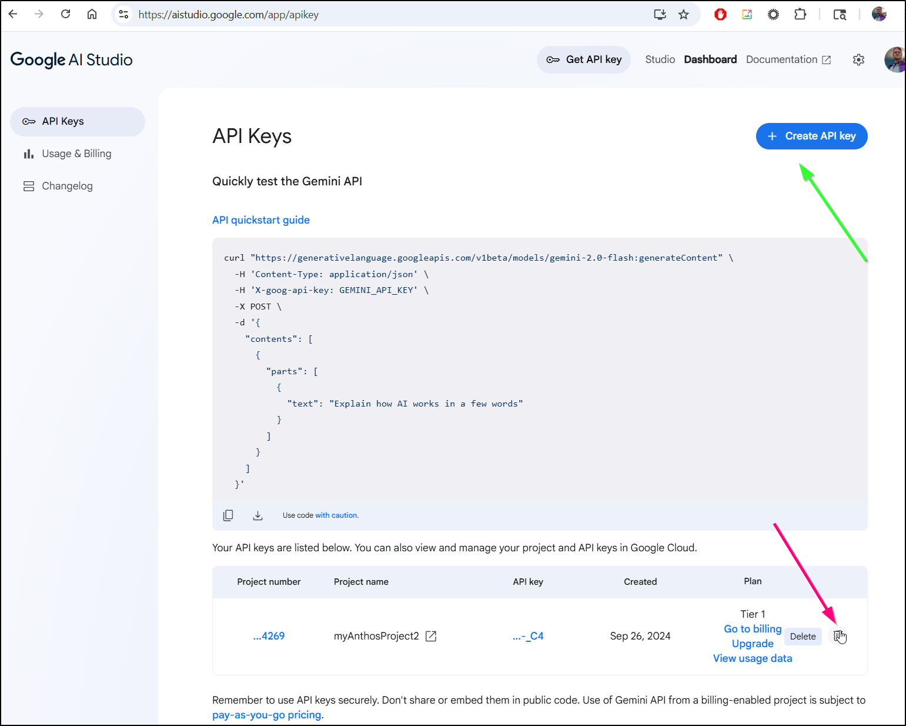Viewport: 906px width, 726px height.
Task: Follow the pay-as-you-go pricing link
Action: click(266, 715)
